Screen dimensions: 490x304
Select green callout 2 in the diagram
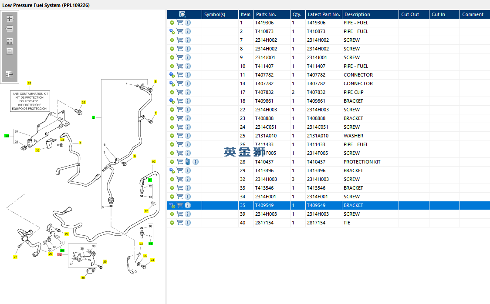click(x=93, y=118)
